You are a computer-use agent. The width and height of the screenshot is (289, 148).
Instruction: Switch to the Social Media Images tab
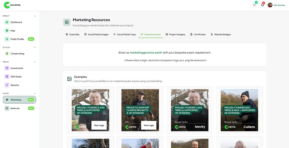pos(97,34)
